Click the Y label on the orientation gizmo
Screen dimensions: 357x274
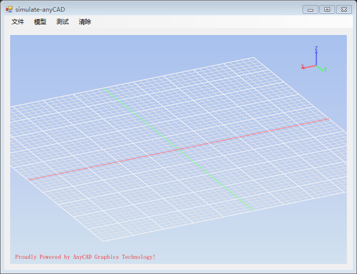(x=325, y=70)
